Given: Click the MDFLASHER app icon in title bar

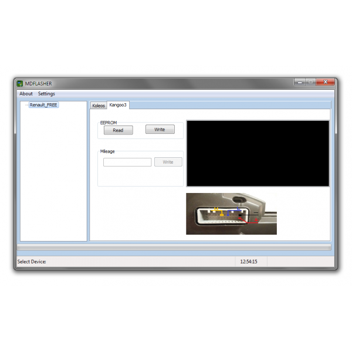Looking at the screenshot, I should coord(20,83).
